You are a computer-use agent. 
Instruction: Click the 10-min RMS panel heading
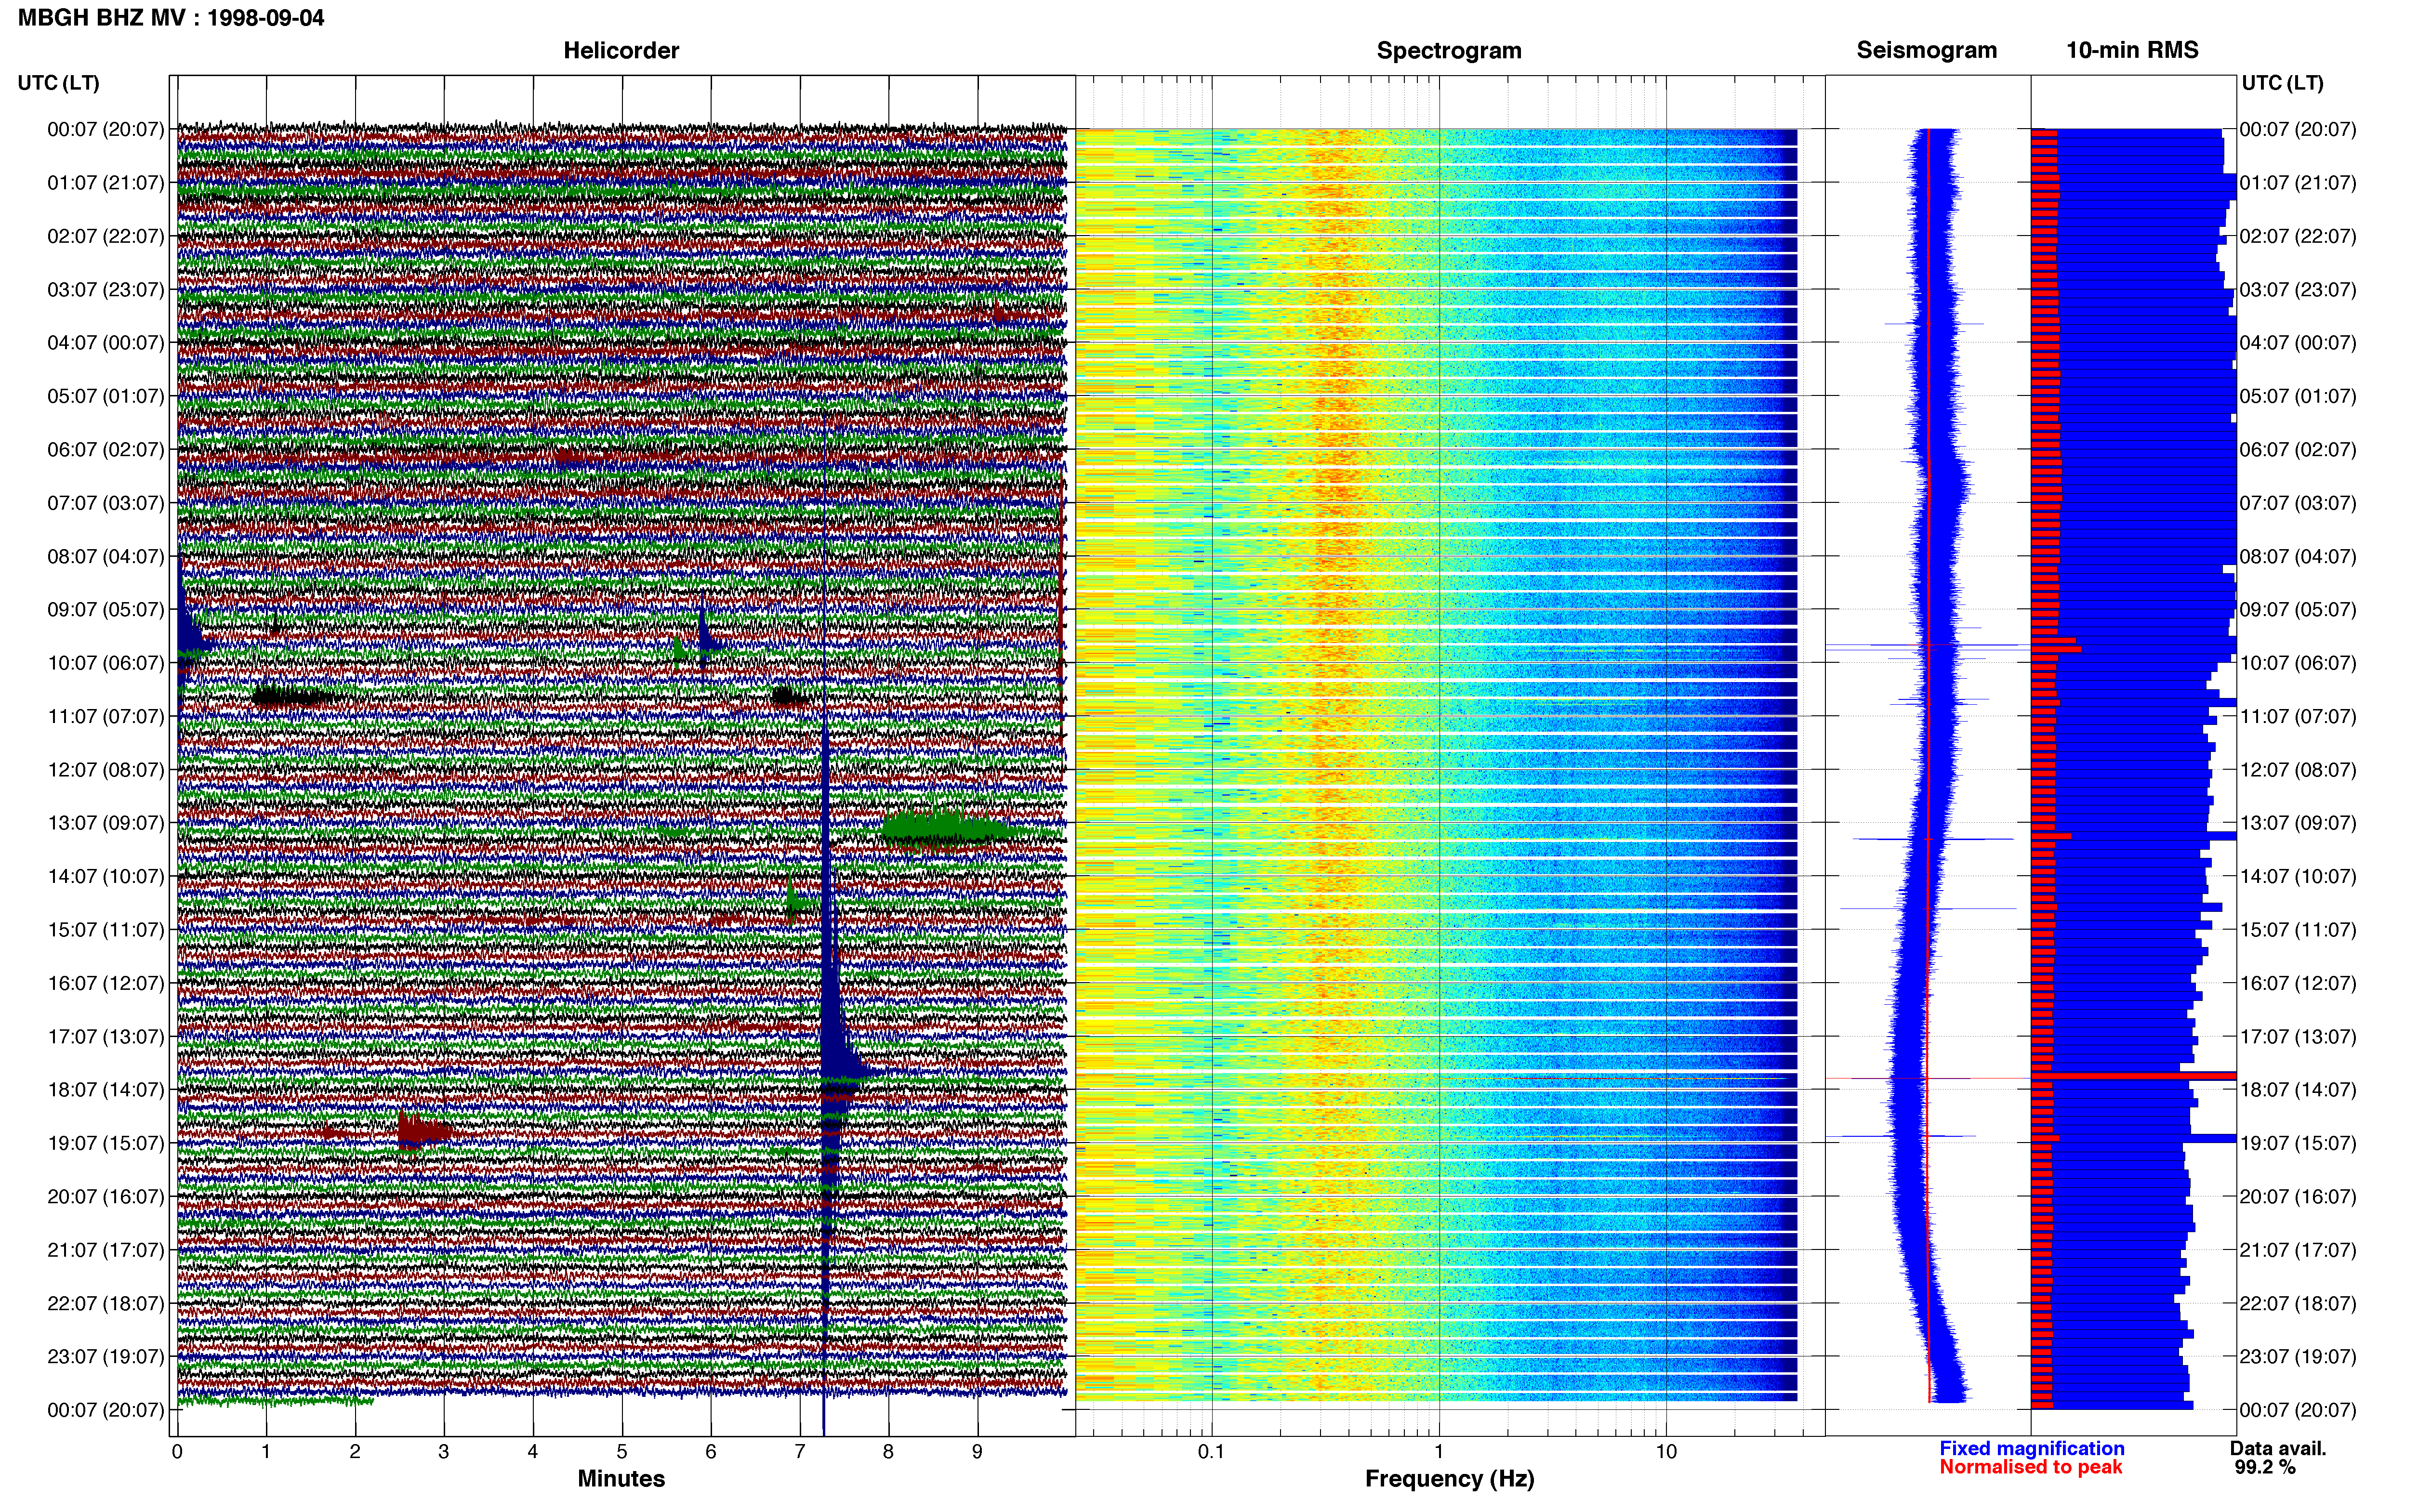click(2132, 50)
